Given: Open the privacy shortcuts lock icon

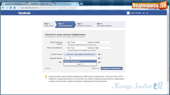Looking at the screenshot, I should point(144,13).
